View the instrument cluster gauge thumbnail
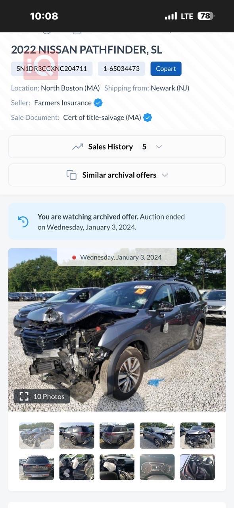 (x=157, y=467)
